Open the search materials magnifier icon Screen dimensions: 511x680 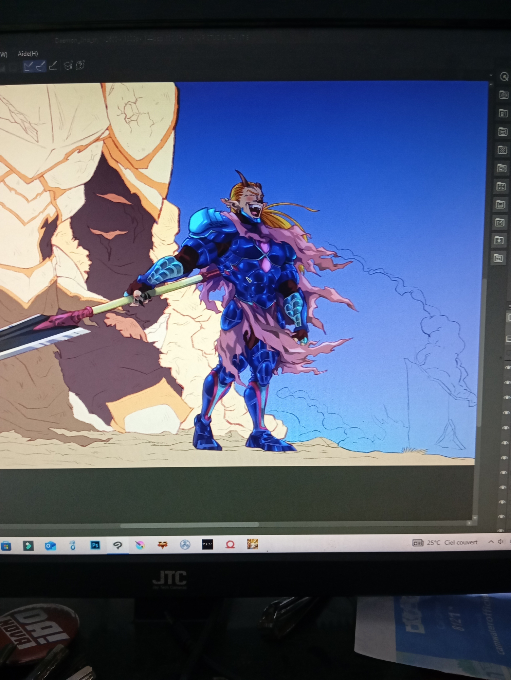pos(504,76)
